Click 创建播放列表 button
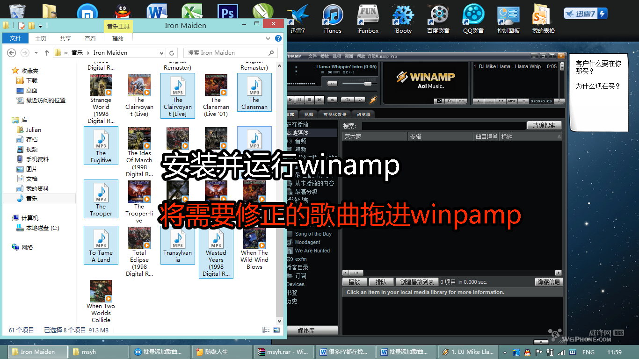The height and width of the screenshot is (359, 639). [417, 282]
